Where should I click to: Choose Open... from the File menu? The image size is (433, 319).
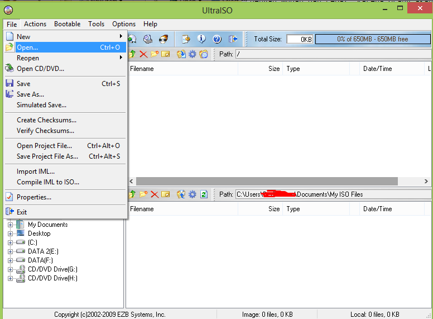click(x=66, y=47)
